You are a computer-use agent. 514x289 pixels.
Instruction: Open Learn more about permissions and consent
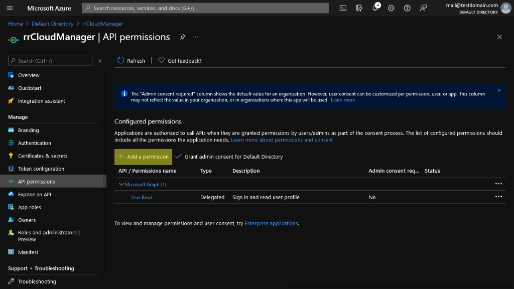point(282,140)
